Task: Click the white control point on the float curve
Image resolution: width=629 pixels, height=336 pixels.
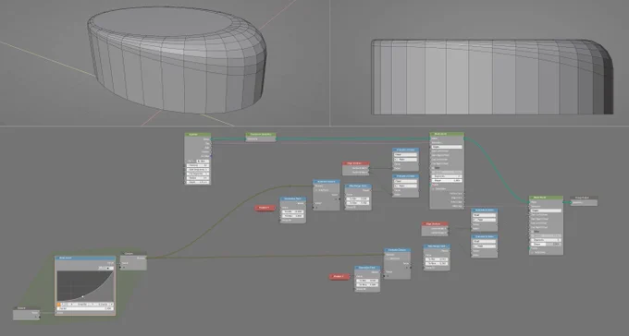Action: tap(82, 296)
